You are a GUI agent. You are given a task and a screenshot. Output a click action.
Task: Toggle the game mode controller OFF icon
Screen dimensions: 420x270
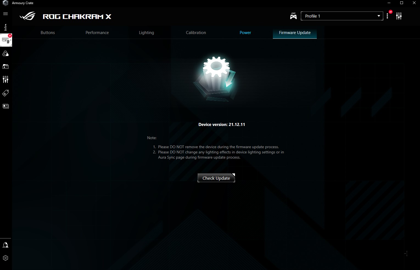click(293, 16)
